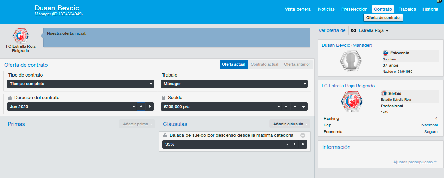Click the Oferta de contrato submenu button
Image resolution: width=444 pixels, height=178 pixels.
click(x=383, y=18)
